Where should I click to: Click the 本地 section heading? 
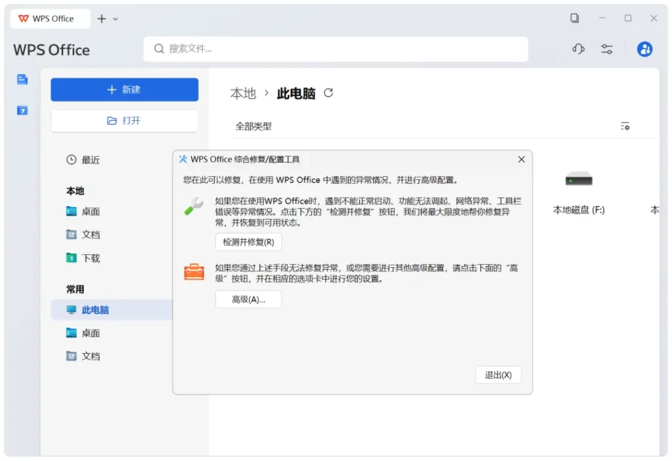(x=75, y=191)
